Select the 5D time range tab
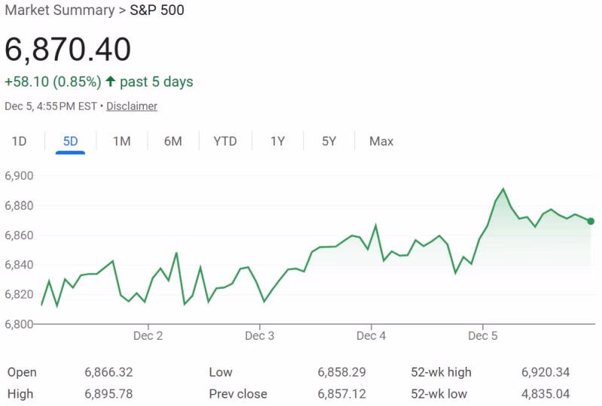The image size is (602, 406). pos(70,141)
